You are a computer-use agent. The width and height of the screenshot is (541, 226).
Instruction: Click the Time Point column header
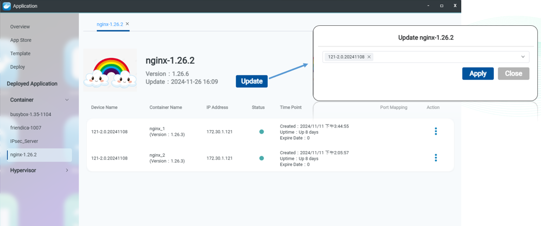point(291,107)
